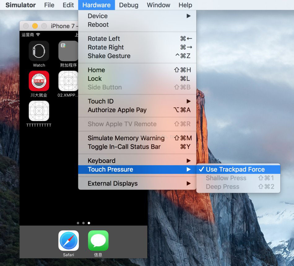294x266 pixels.
Task: Choose Home from the Hardware menu
Action: click(137, 70)
